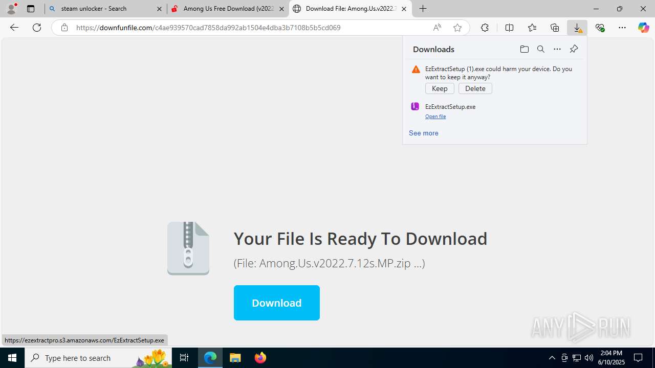Toggle the Downloads toolbar button
This screenshot has width=655, height=368.
click(x=577, y=28)
